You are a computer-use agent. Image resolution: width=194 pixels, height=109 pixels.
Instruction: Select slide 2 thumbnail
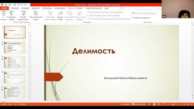(x=15, y=47)
